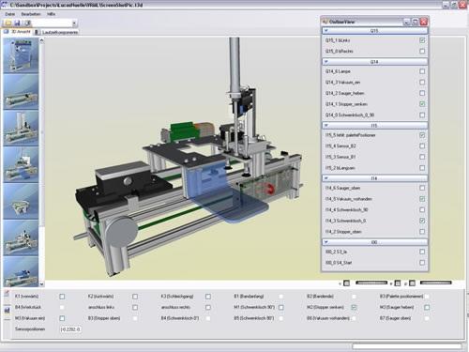The image size is (469, 352).
Task: Collapse the Q15 group header
Action: click(x=375, y=31)
